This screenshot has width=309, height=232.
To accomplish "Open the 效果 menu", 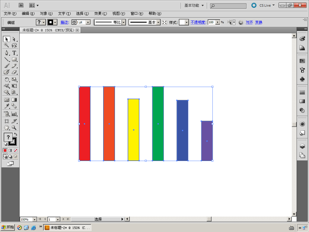I will (100, 14).
